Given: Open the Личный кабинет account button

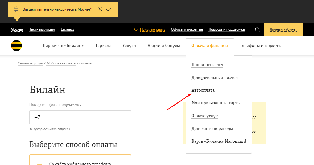Looking at the screenshot, I should pos(283,29).
